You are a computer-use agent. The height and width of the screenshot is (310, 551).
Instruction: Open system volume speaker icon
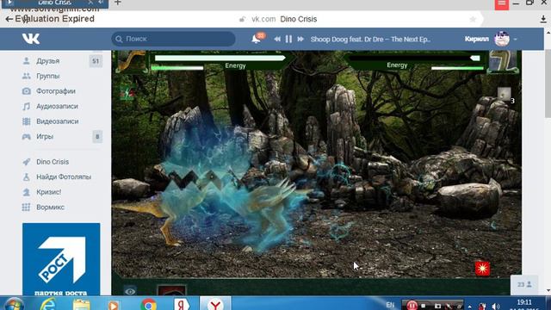tap(496, 307)
